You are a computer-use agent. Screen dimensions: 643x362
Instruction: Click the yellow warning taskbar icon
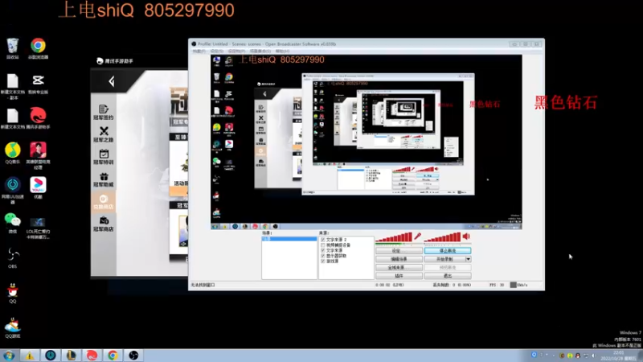pyautogui.click(x=30, y=355)
